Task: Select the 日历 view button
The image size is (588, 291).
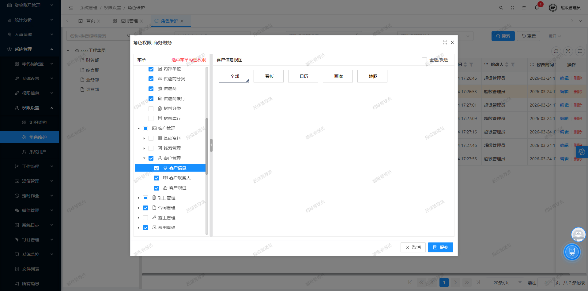Action: pyautogui.click(x=303, y=76)
